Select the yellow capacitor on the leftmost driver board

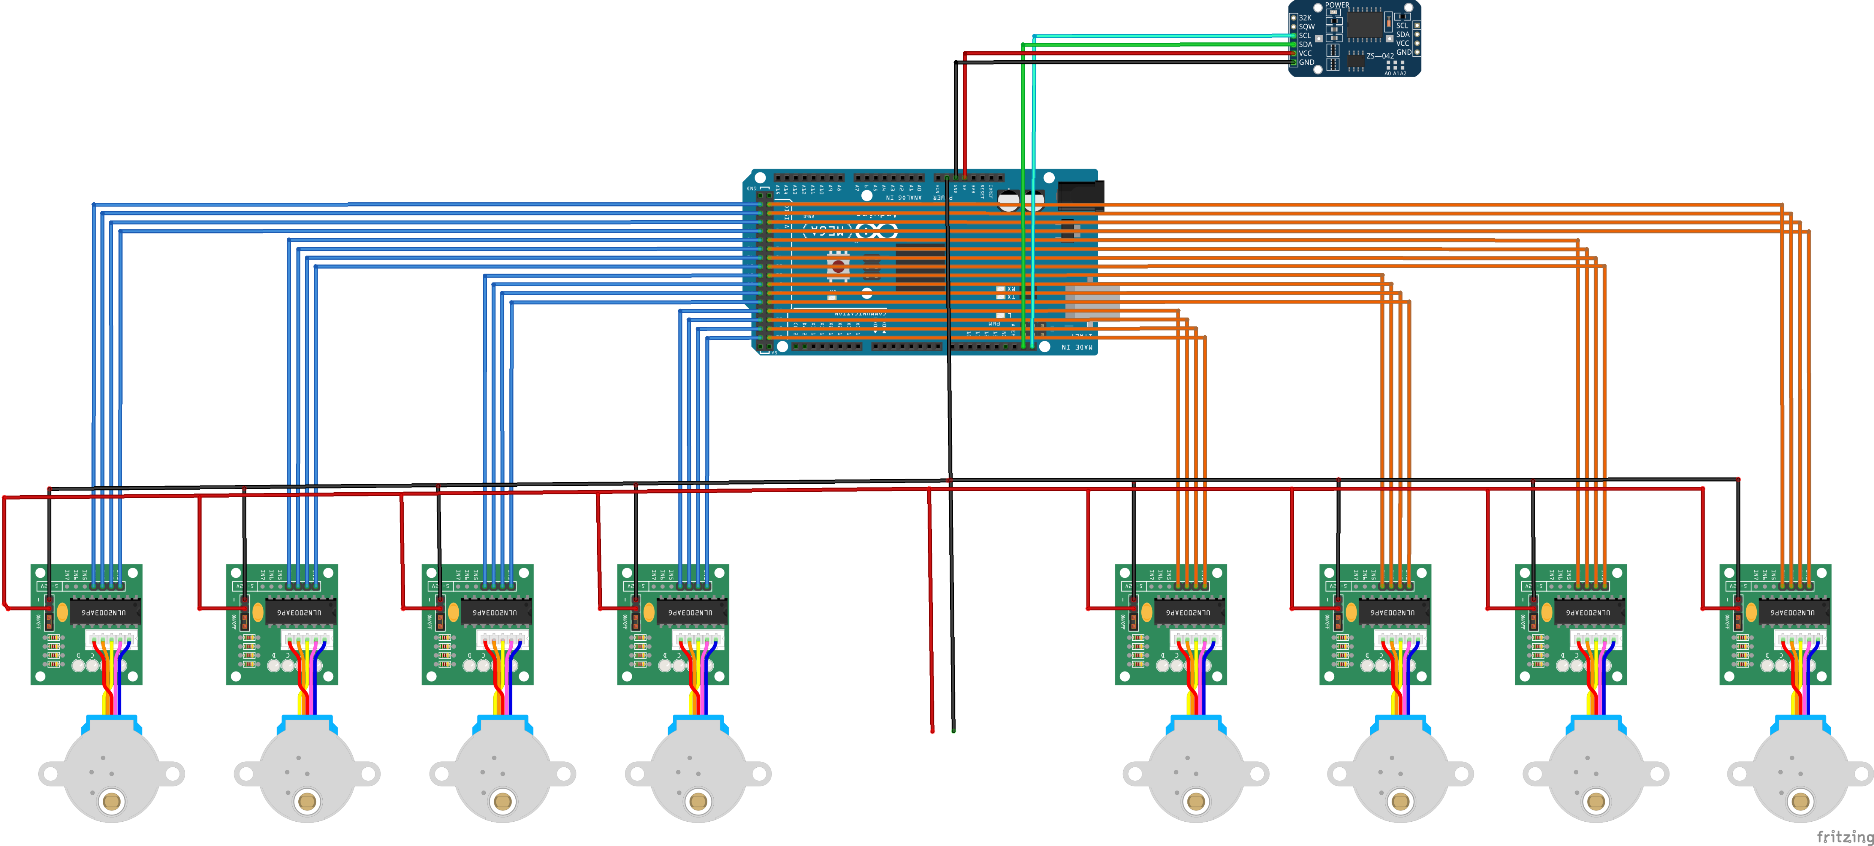(63, 613)
